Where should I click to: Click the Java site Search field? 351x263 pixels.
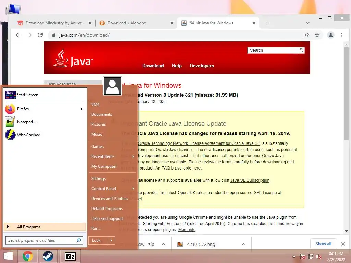(273, 50)
